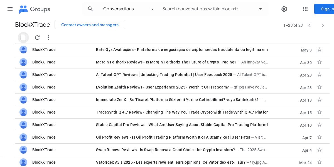Open the settings gear

point(284,9)
